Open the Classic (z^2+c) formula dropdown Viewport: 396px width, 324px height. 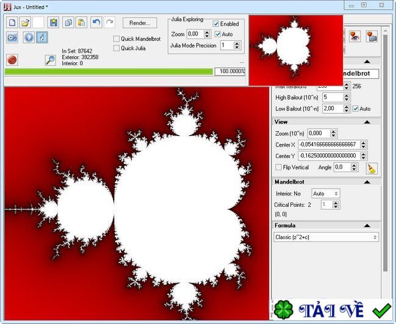pyautogui.click(x=326, y=237)
